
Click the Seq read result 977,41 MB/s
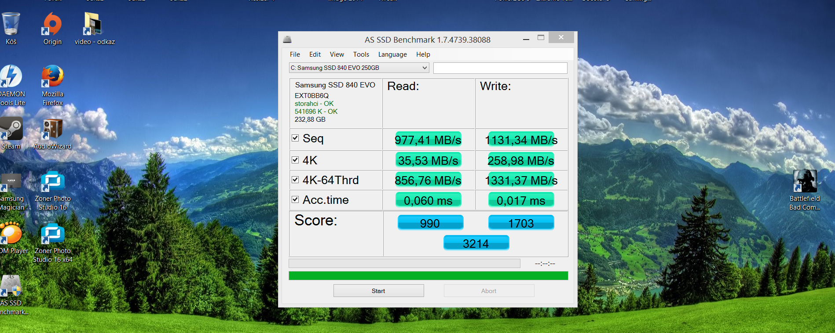point(428,140)
